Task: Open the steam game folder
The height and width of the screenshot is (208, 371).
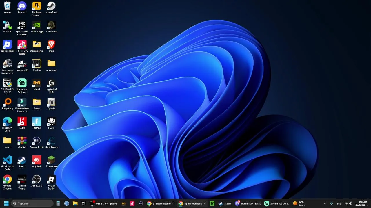Action: point(37,46)
